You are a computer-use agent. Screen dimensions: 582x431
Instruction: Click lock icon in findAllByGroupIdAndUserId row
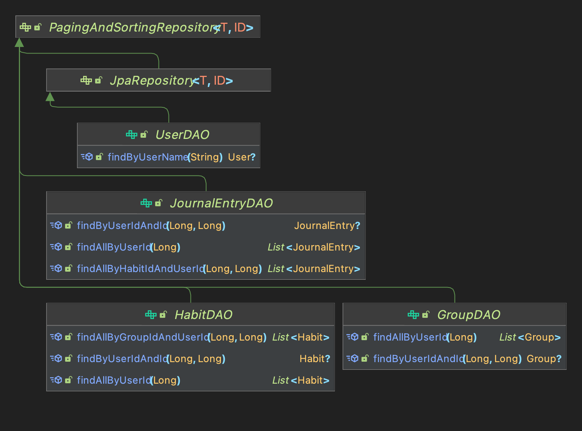[x=69, y=337]
